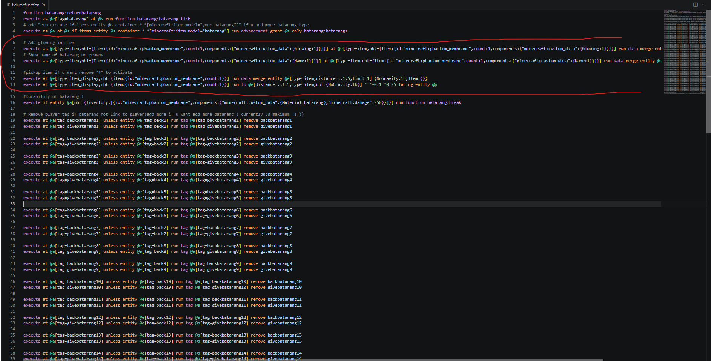The image size is (711, 361).
Task: Click line number 16 in the gutter
Action: (13, 102)
